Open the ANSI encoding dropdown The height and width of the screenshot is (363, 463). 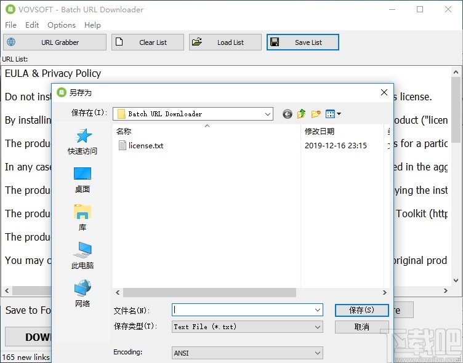pyautogui.click(x=248, y=353)
